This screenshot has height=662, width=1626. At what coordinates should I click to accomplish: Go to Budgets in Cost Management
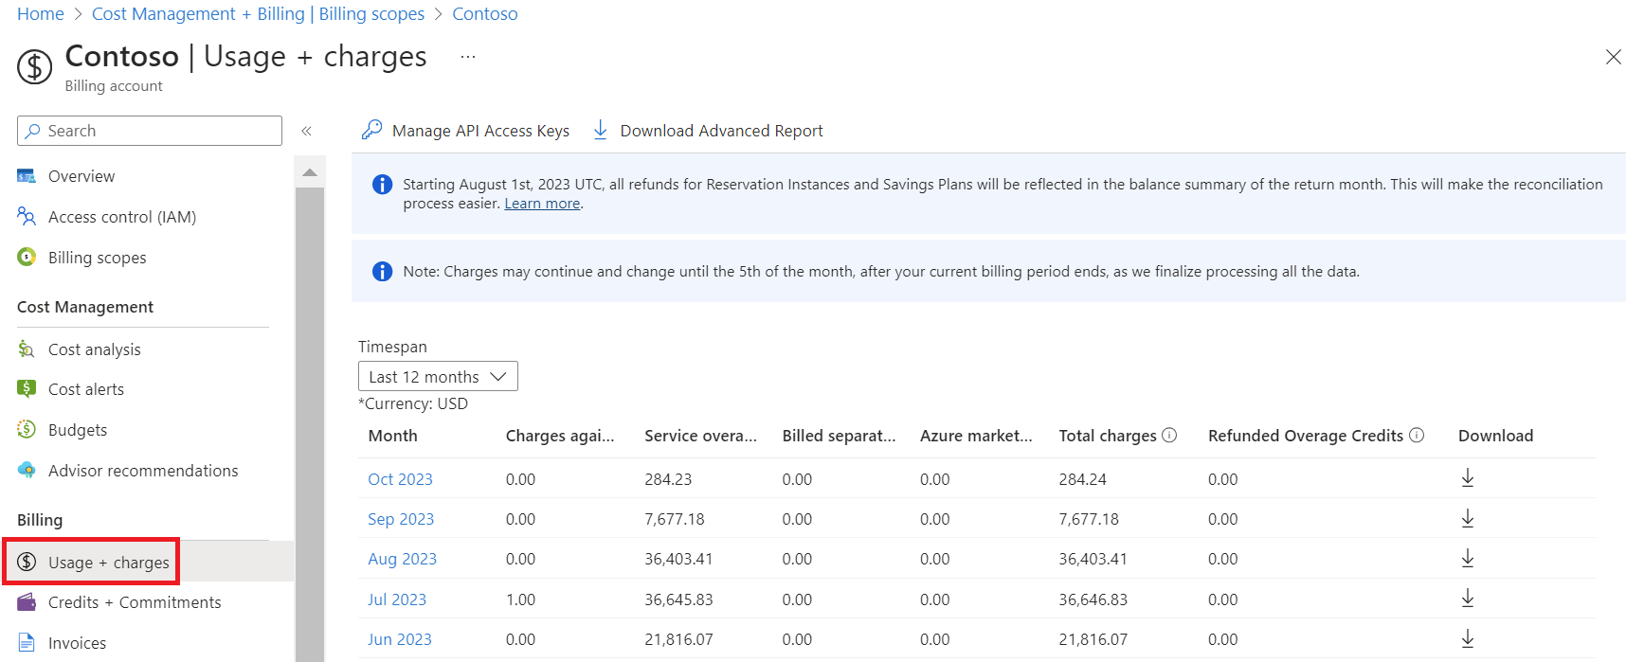78,430
